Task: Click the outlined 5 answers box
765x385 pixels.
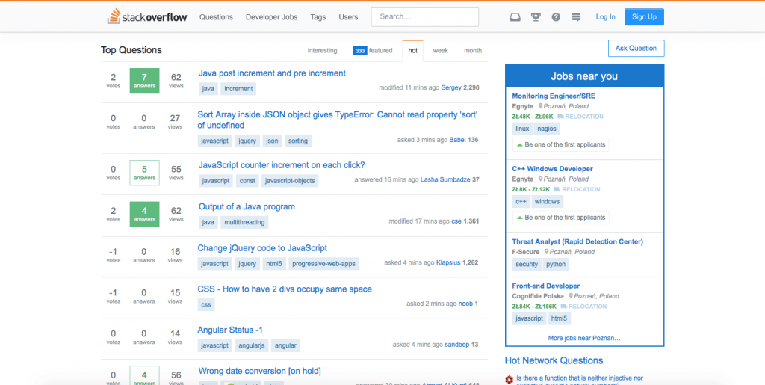Action: coord(144,172)
